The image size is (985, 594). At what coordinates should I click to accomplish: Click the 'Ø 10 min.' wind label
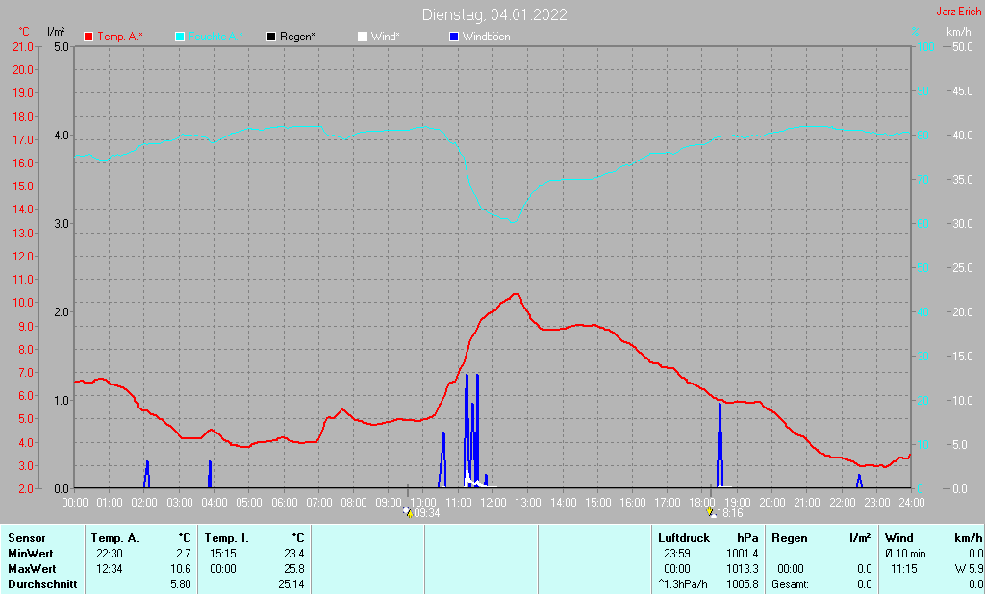point(906,554)
